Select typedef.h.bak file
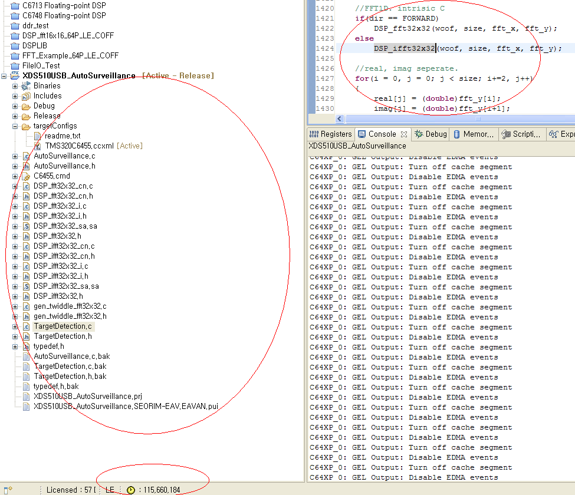575x495 pixels. (x=56, y=387)
